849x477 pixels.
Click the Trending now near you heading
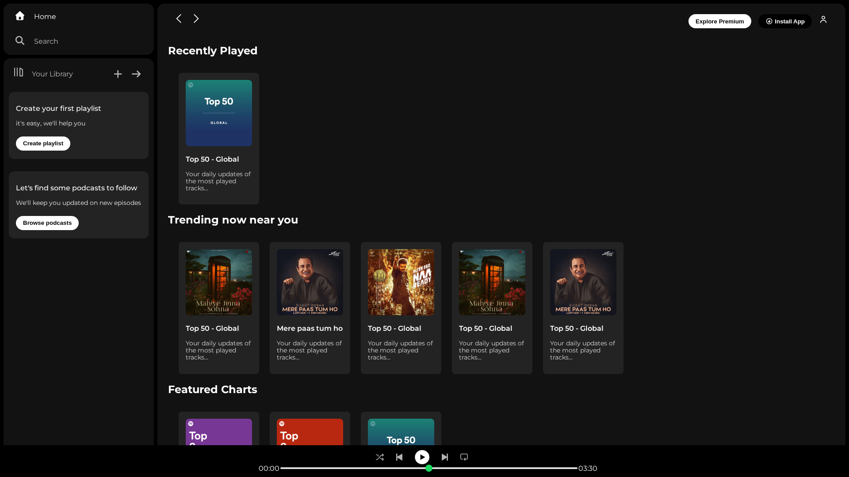[x=233, y=220]
